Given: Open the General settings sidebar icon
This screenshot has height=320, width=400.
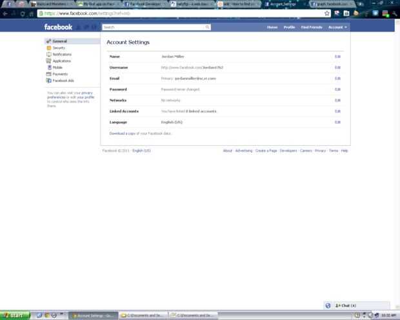Looking at the screenshot, I should pos(48,41).
